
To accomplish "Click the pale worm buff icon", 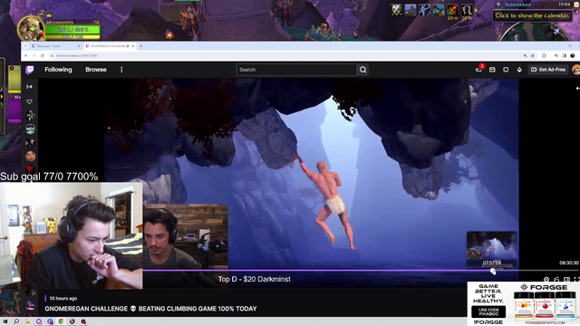I will [467, 10].
